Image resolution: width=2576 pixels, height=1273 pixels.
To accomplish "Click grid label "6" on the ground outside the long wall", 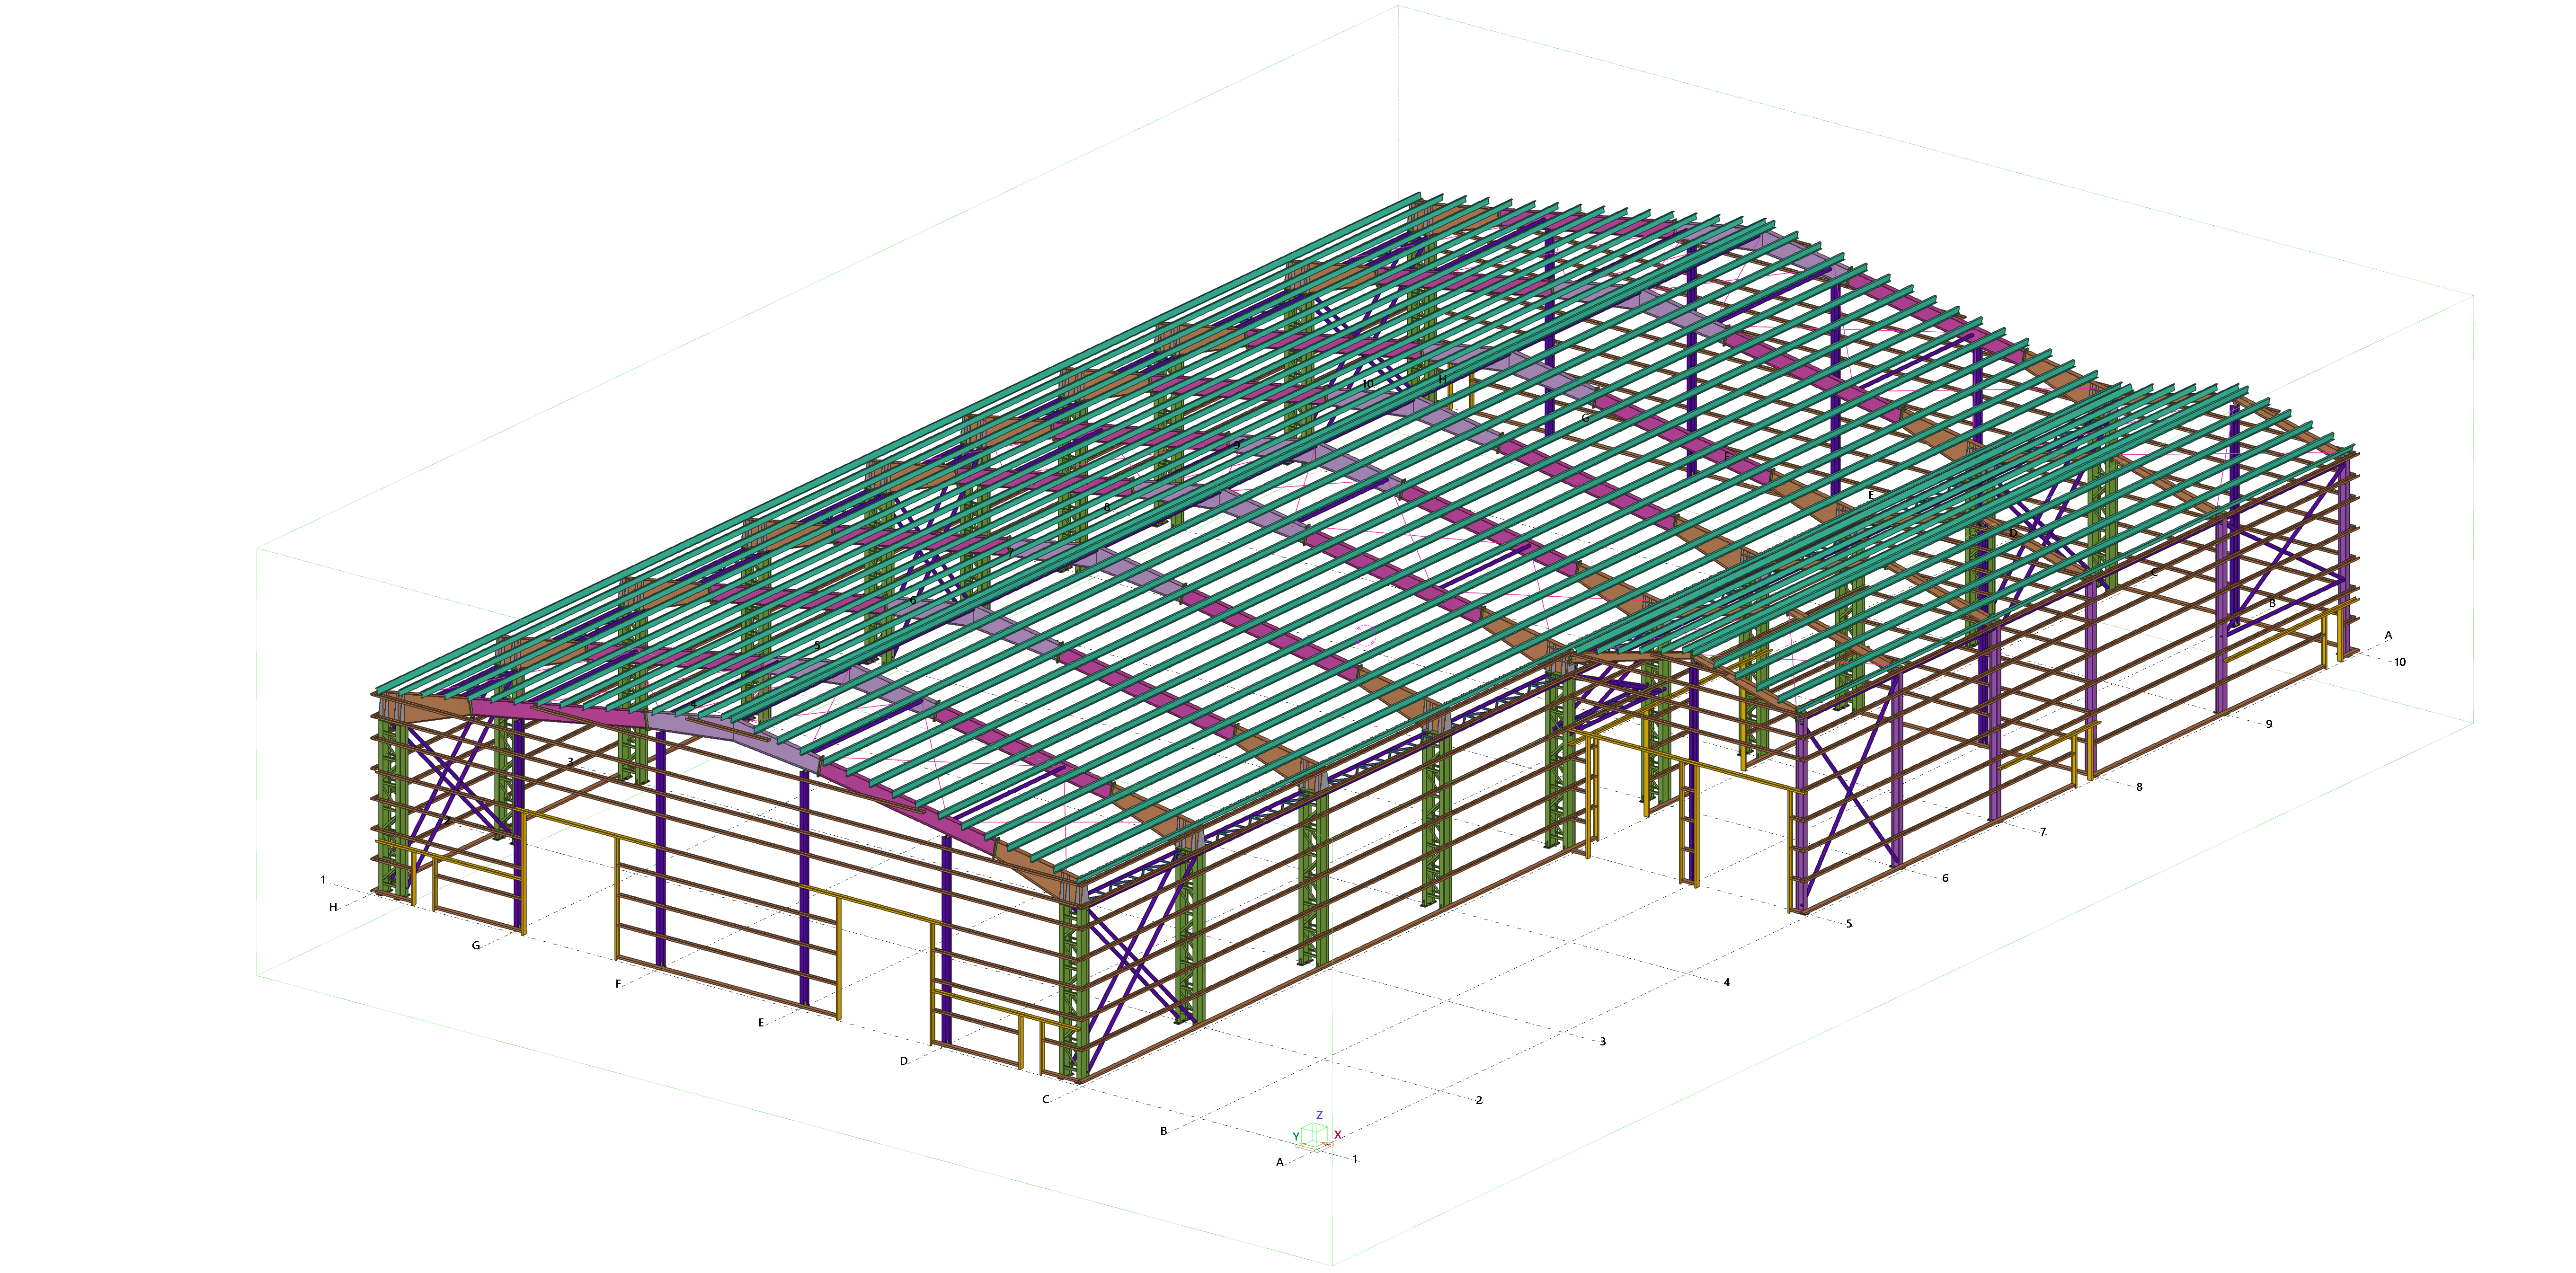I will (x=1945, y=878).
